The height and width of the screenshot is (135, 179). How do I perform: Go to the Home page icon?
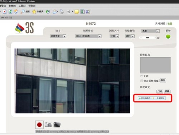(16, 11)
